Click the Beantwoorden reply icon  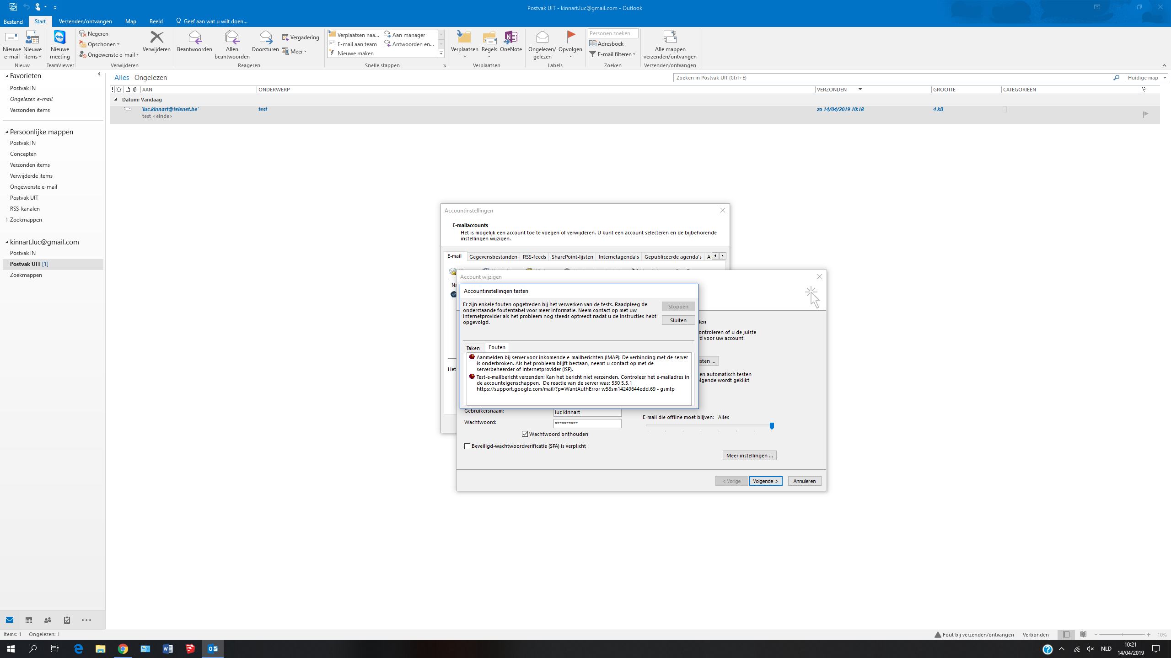195,37
